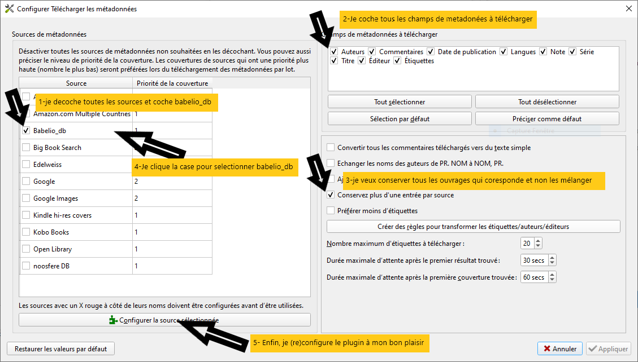Viewport: 638px width, 362px height.
Task: Select cover priority cell for Open Library
Action: point(172,249)
